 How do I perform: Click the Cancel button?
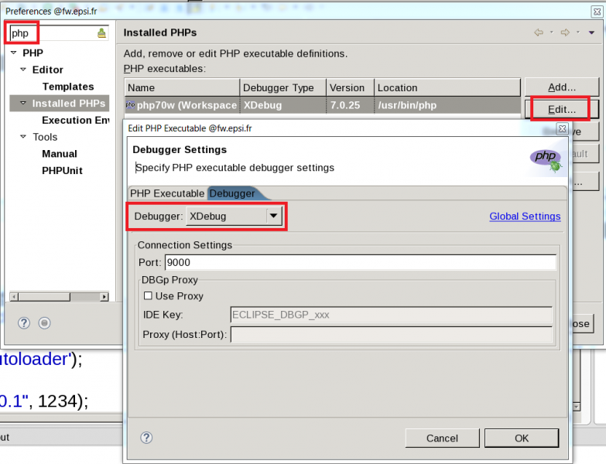click(442, 438)
